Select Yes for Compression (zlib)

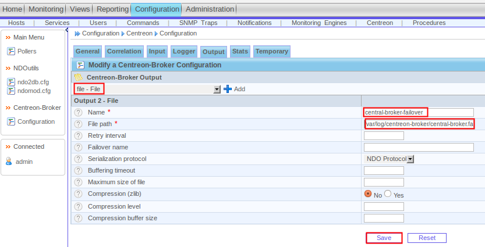coord(388,194)
